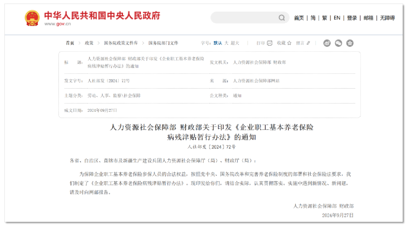Click inside the search input field
412x230 pixels.
(246, 18)
